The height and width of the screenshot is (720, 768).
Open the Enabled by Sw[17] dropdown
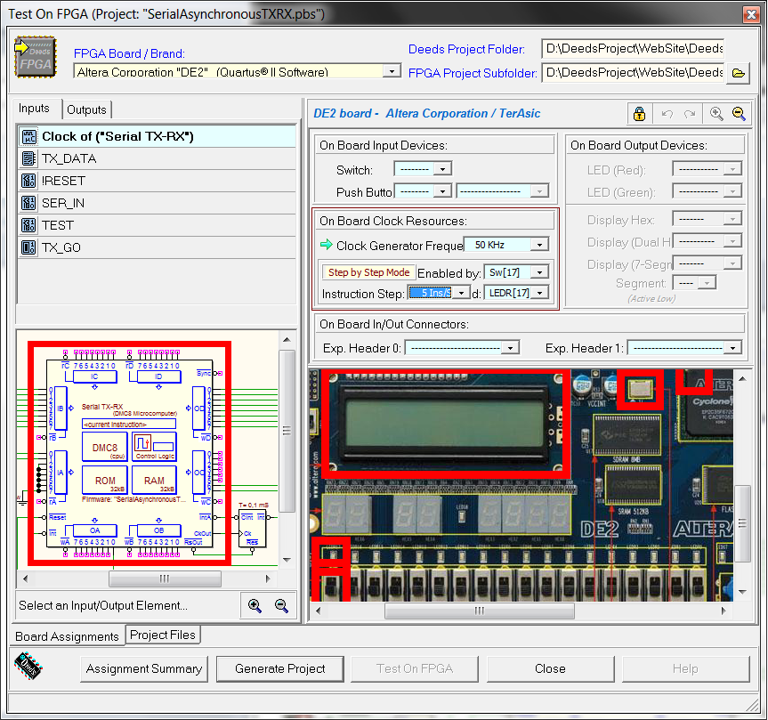tap(540, 272)
